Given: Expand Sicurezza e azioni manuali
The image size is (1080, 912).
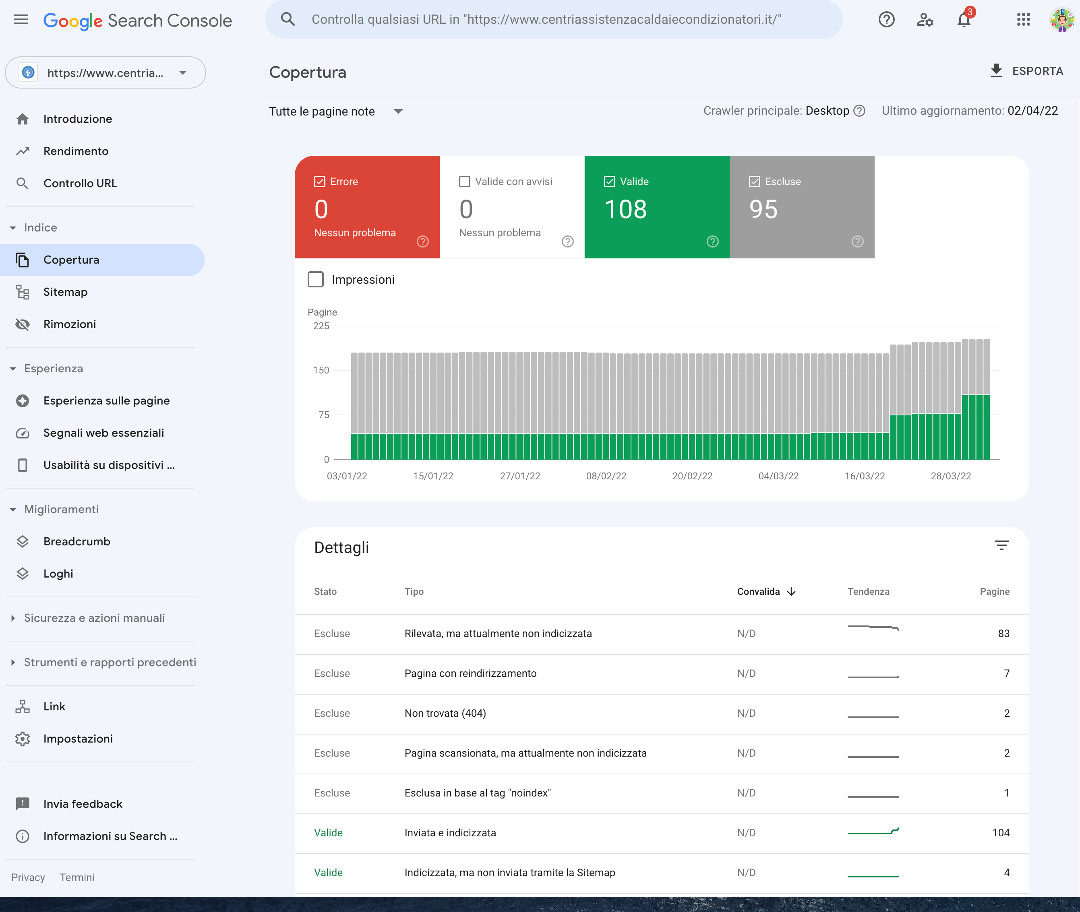Looking at the screenshot, I should pyautogui.click(x=13, y=618).
